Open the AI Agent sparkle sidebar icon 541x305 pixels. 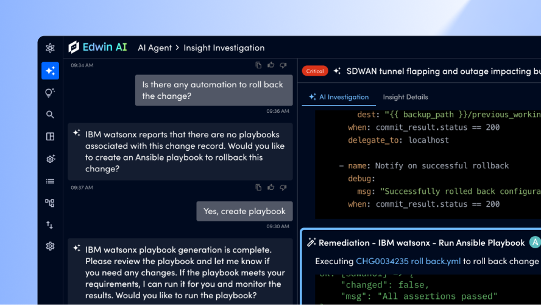[50, 71]
